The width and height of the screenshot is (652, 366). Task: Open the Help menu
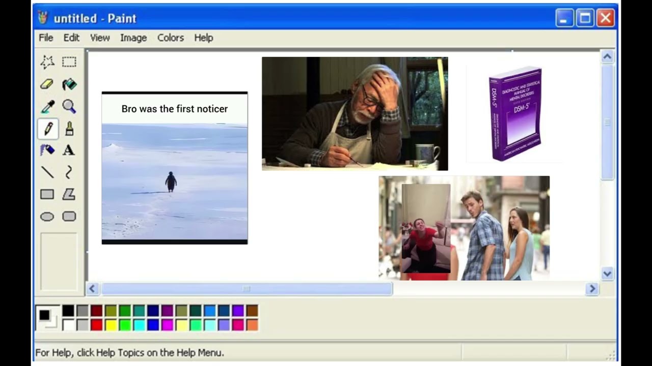click(x=203, y=38)
